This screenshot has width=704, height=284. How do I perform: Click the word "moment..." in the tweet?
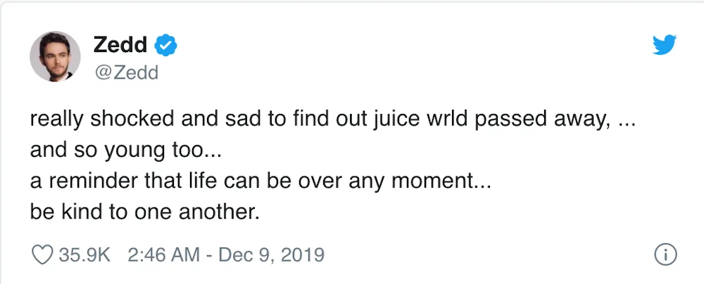click(451, 181)
